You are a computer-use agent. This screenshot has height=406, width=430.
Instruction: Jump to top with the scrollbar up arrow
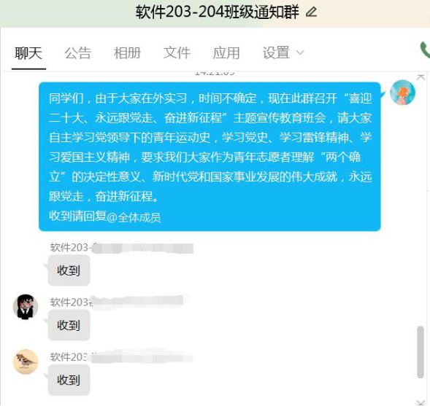(x=421, y=77)
